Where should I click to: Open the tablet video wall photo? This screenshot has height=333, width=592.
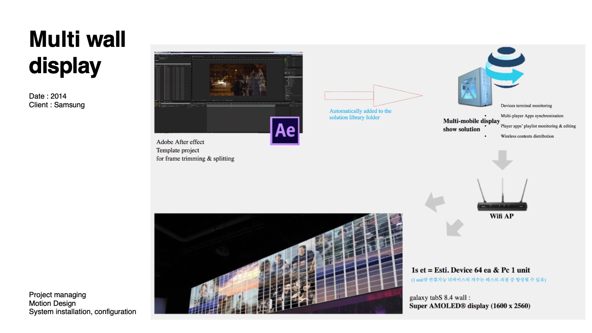point(278,264)
